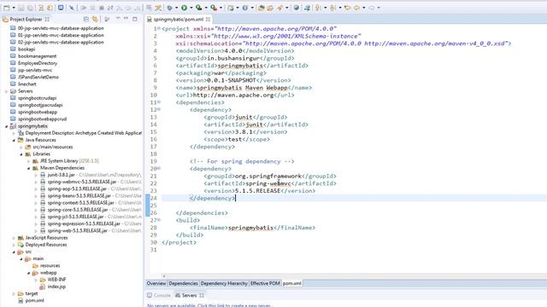Click the New file toolbar icon

tap(7, 8)
